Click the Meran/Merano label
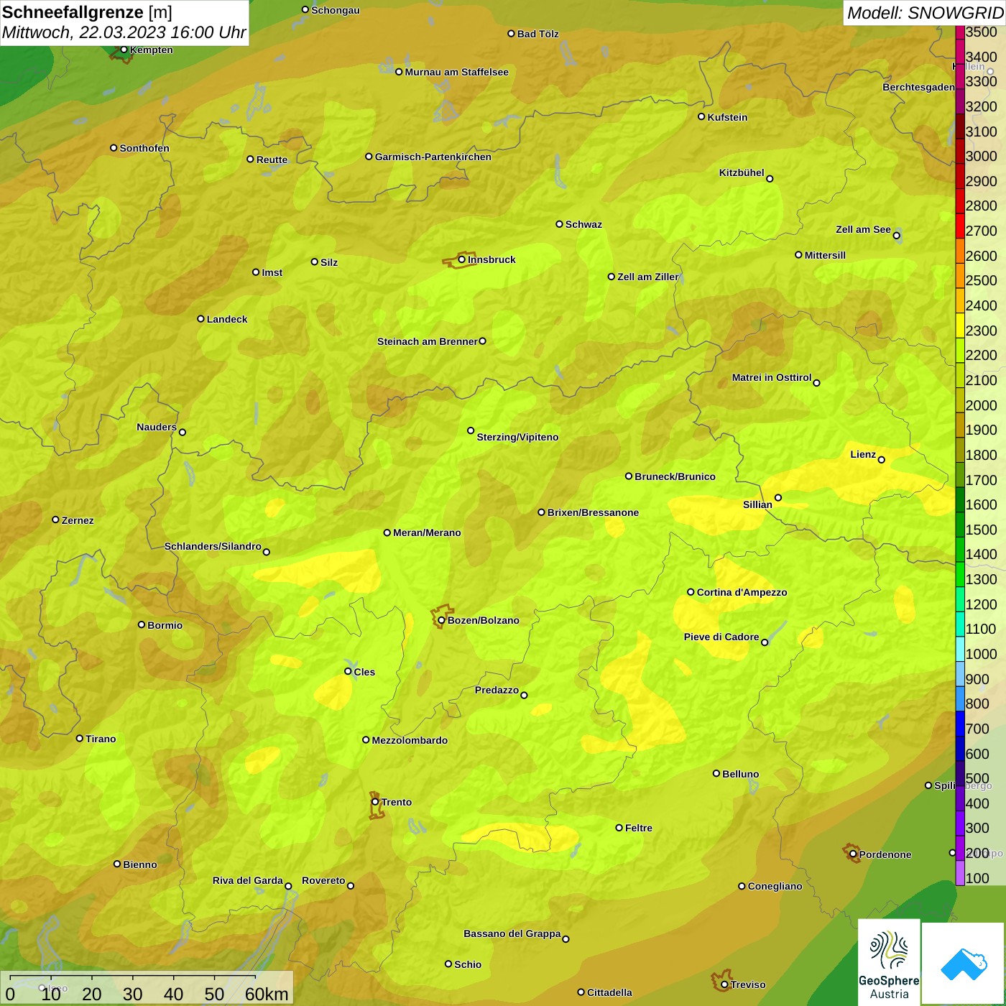 click(427, 532)
